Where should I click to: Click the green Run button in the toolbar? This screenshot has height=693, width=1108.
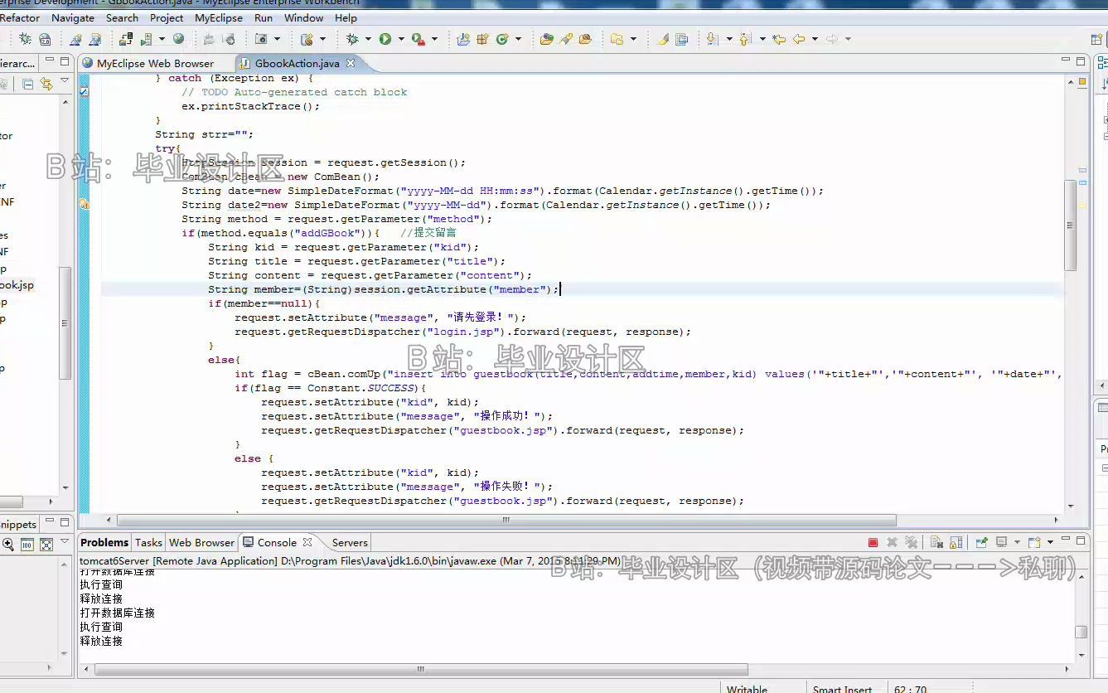[x=385, y=39]
